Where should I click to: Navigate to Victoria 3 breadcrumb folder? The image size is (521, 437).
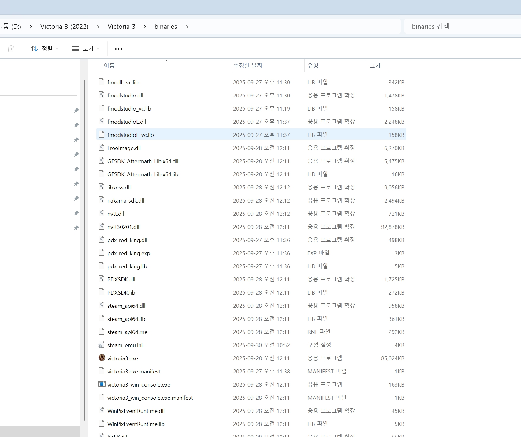point(121,27)
